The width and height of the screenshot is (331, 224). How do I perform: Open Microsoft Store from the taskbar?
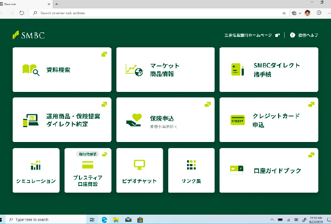click(140, 220)
